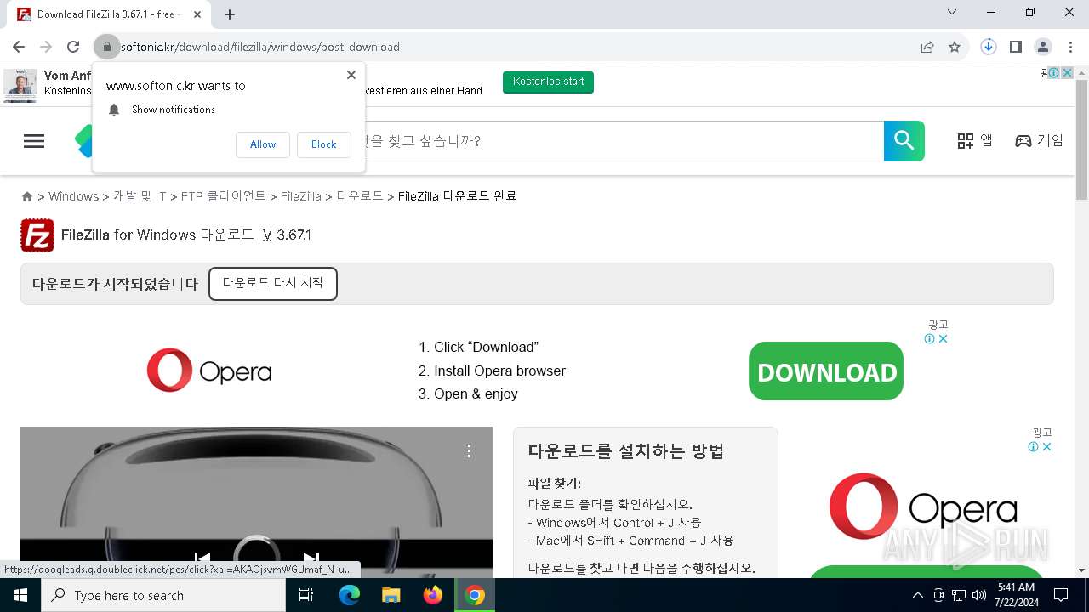Open the FileZilla breadcrumb link

pyautogui.click(x=301, y=196)
